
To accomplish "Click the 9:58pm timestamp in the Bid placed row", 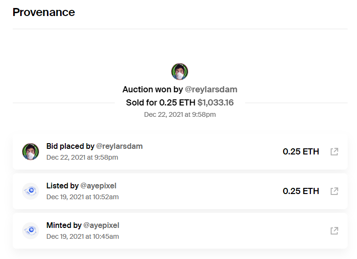I will coord(82,157).
